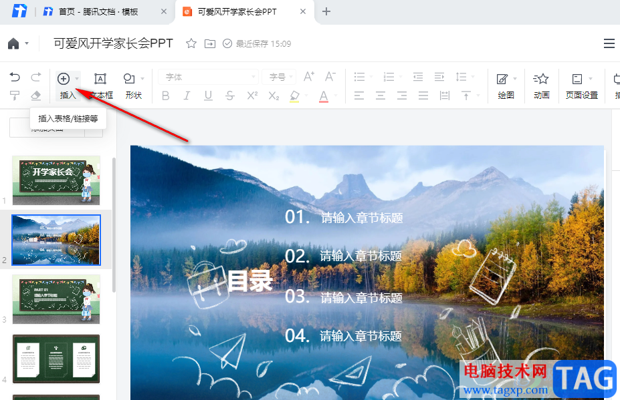
Task: Close the 可爱风开学家长会PPT tab
Action: point(303,11)
